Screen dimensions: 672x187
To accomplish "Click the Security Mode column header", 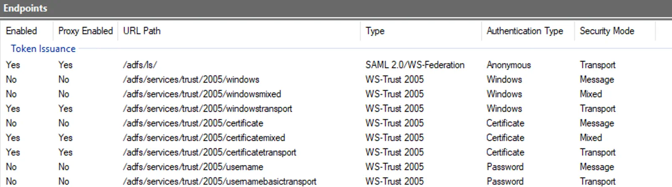I will [x=614, y=31].
